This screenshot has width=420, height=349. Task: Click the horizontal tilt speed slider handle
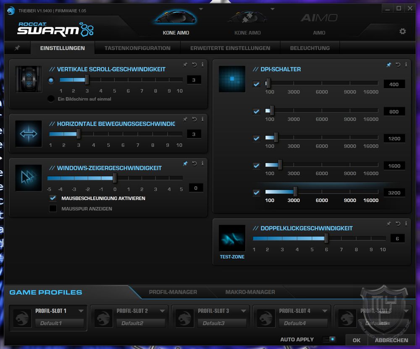coord(79,134)
